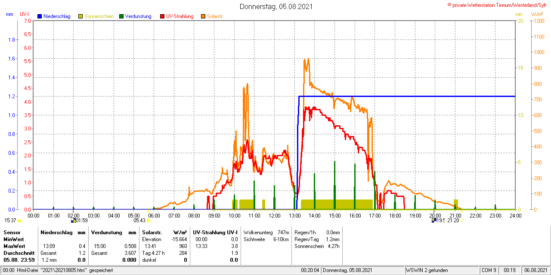The height and width of the screenshot is (275, 551).
Task: Click the 05.08. 23:59 timestamp label
Action: 19,260
